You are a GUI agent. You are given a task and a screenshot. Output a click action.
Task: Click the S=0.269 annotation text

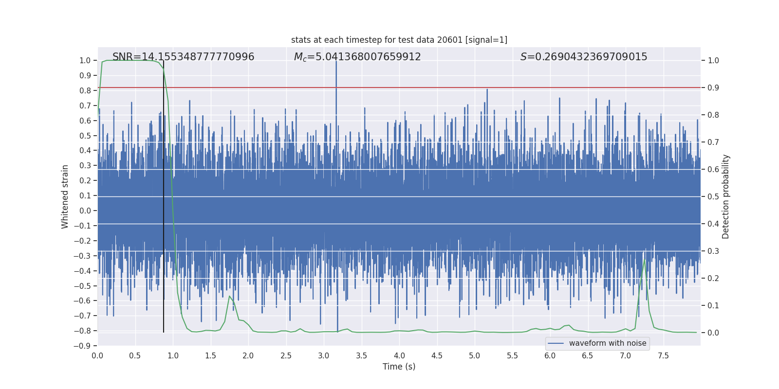[x=583, y=57]
